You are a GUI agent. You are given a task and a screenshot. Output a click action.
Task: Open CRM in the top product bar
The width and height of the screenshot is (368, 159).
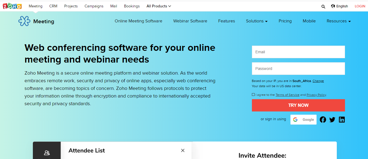click(x=53, y=6)
